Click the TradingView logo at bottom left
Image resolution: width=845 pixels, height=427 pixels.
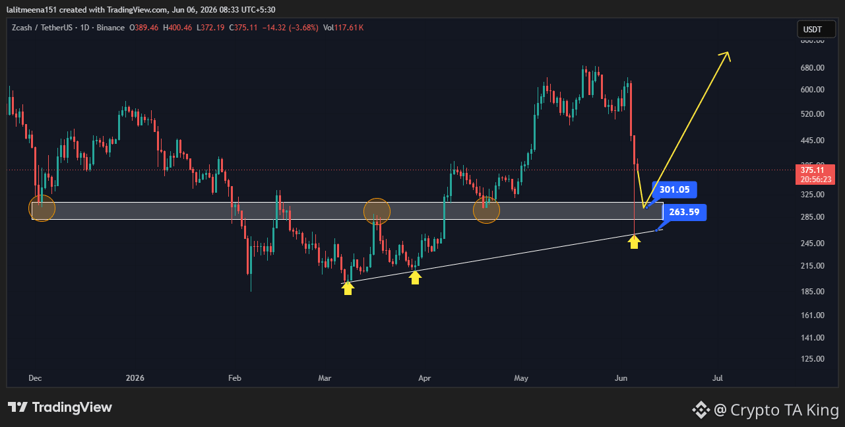click(x=60, y=407)
